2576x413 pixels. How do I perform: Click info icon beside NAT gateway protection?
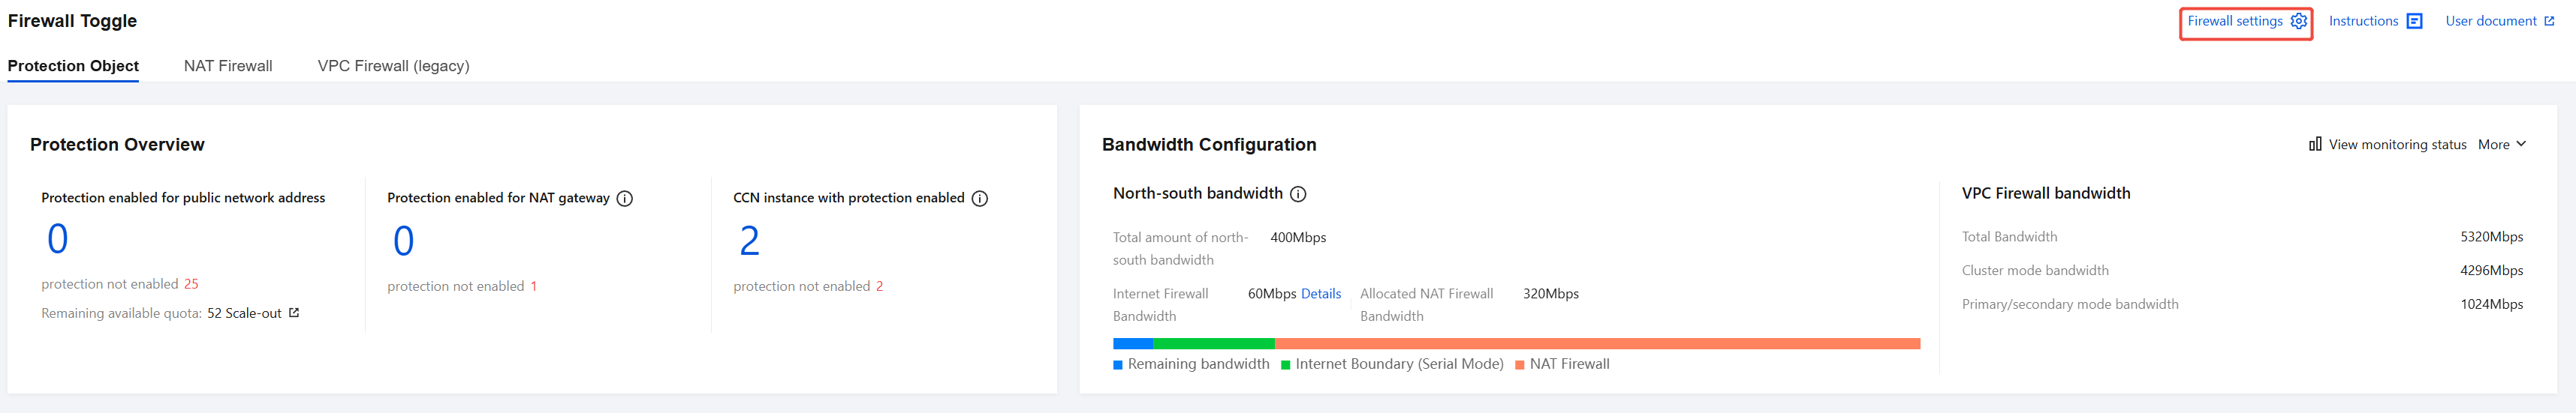tap(625, 199)
